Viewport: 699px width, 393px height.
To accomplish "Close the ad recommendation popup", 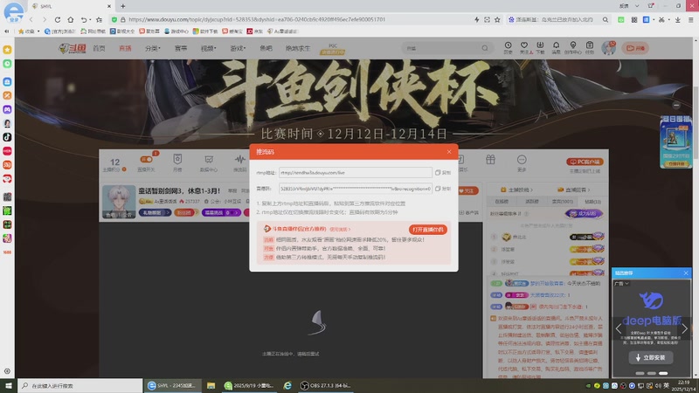I will [686, 272].
